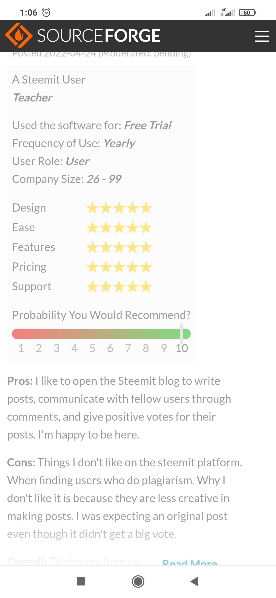Open the hamburger menu
276x598 pixels.
tap(262, 36)
